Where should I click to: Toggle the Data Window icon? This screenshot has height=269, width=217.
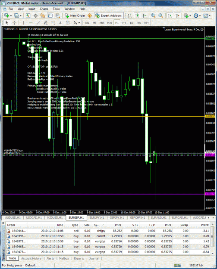point(35,15)
